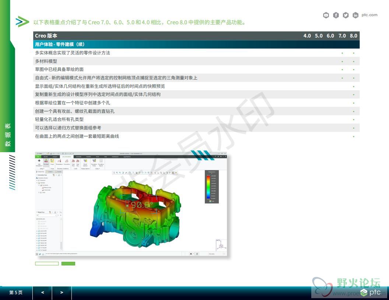
Task: Click the '用户体验 - 零件建模（续）' section header
Action: click(x=196, y=44)
